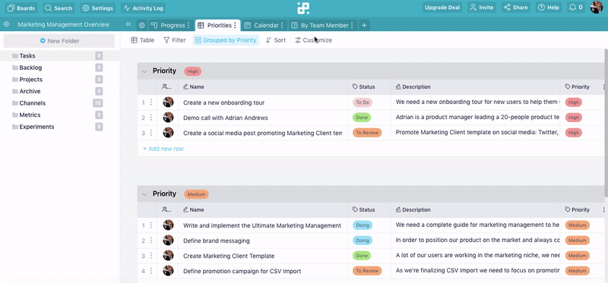Click the Upgrade Deal button
The image size is (608, 283).
click(x=442, y=8)
